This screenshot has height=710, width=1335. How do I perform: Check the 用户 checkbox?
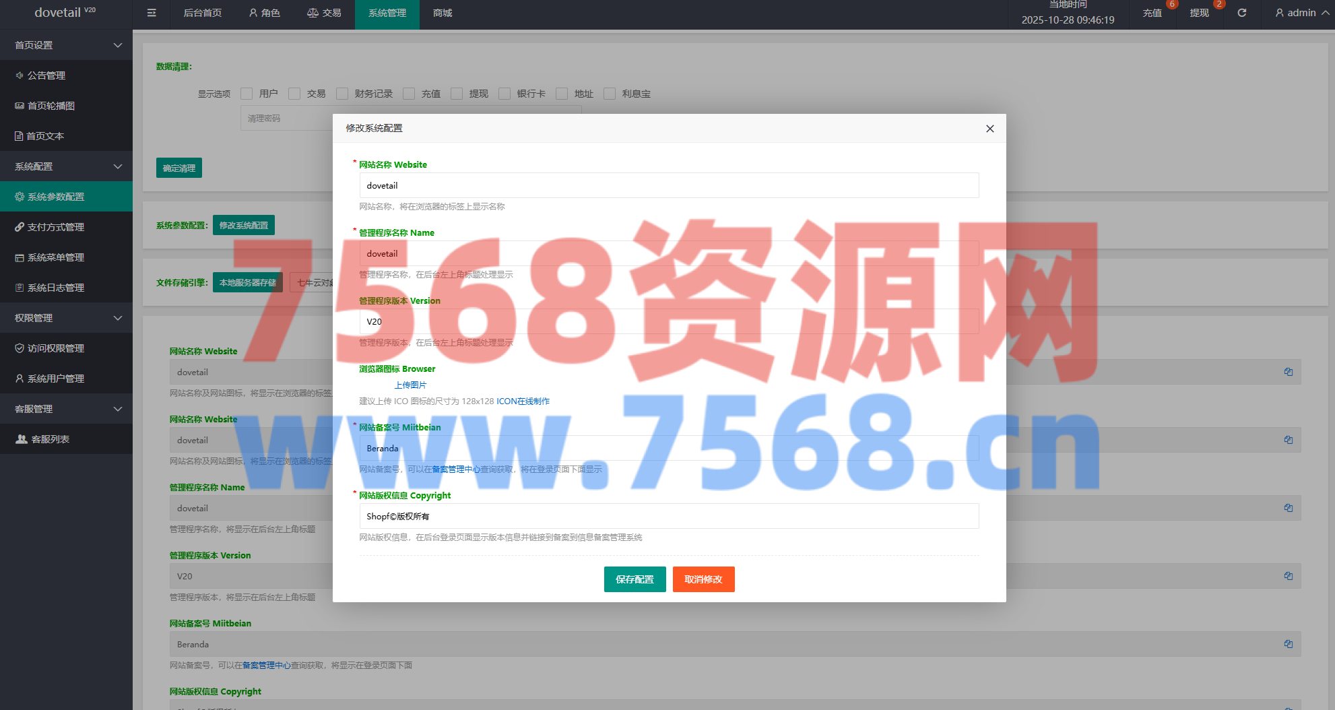[247, 94]
